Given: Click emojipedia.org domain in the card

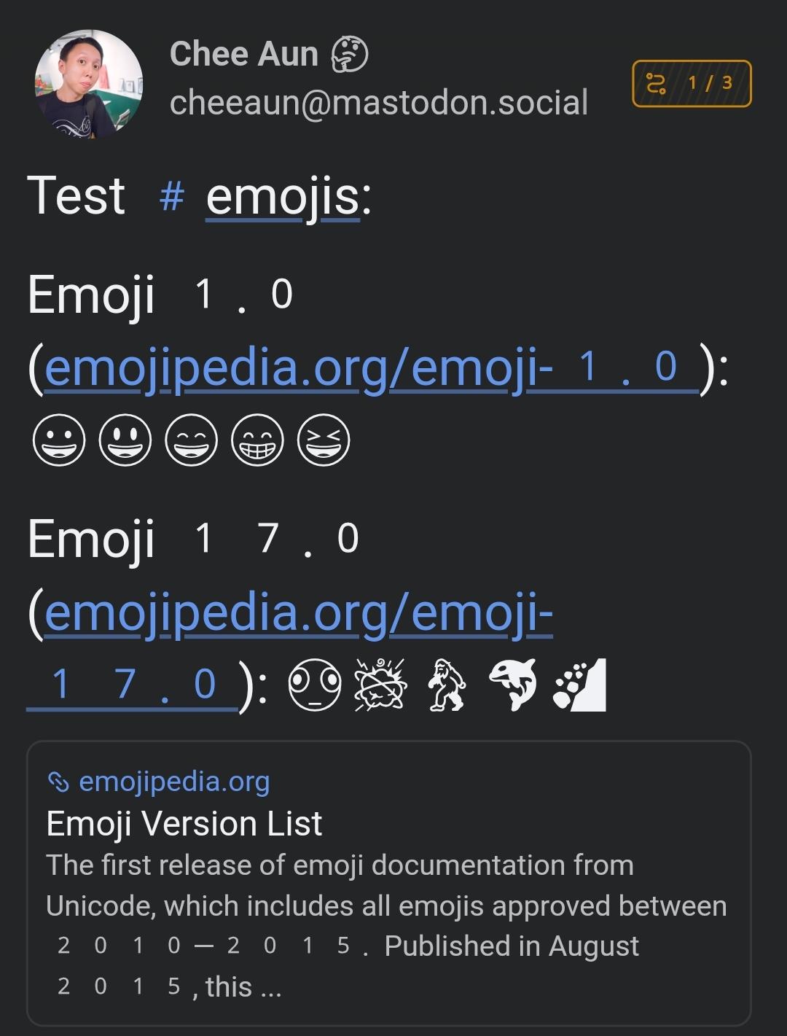Looking at the screenshot, I should pos(174,782).
